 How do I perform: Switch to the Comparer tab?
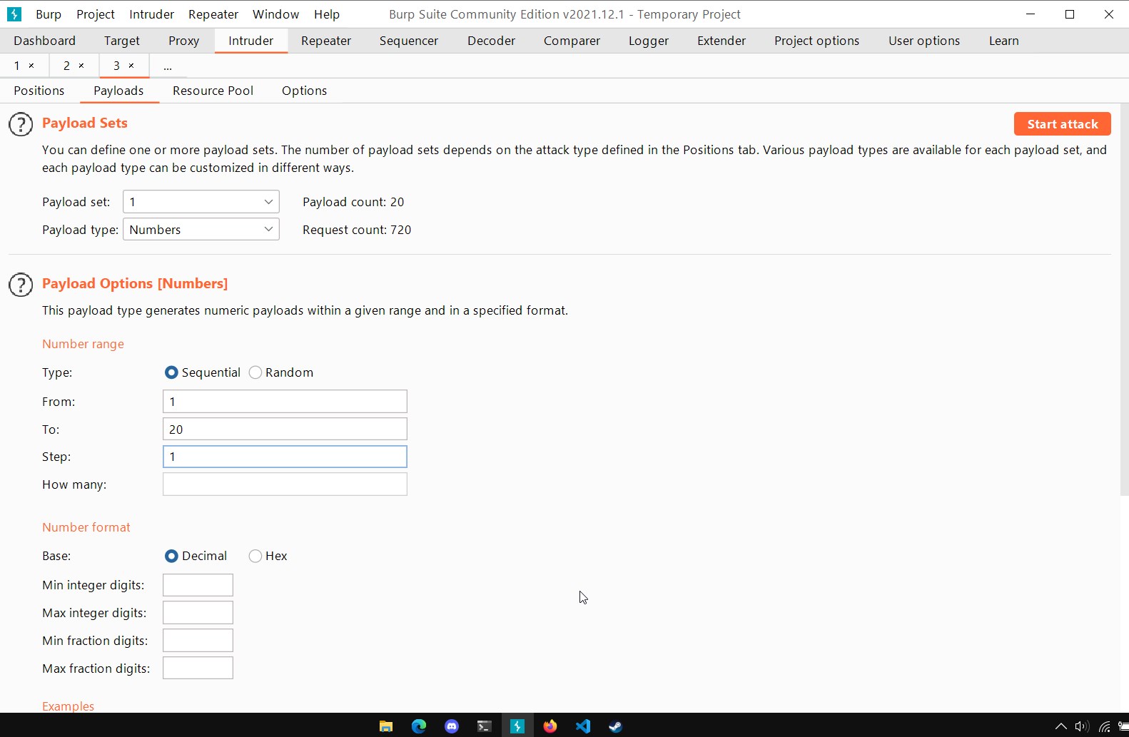click(x=572, y=41)
